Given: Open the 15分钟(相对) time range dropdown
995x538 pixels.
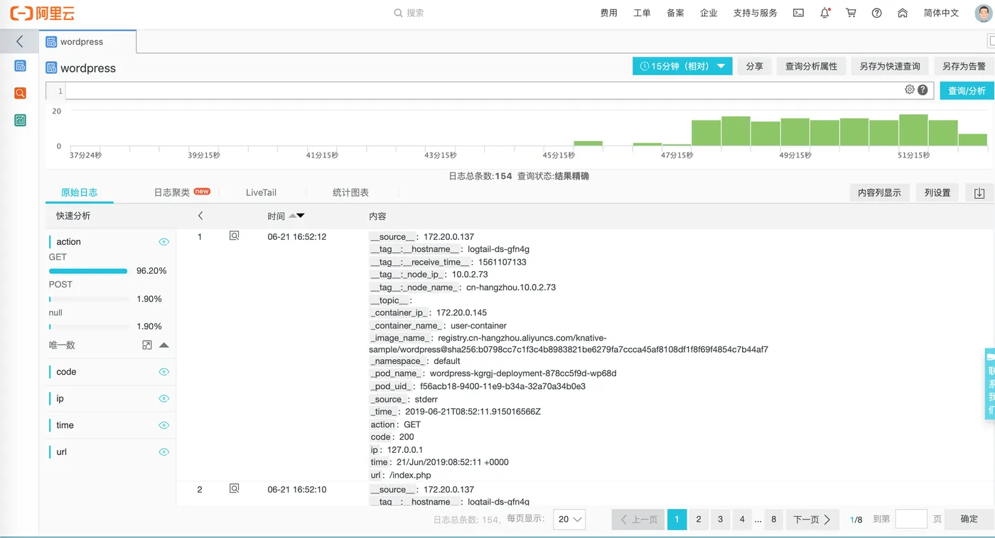Looking at the screenshot, I should 682,66.
